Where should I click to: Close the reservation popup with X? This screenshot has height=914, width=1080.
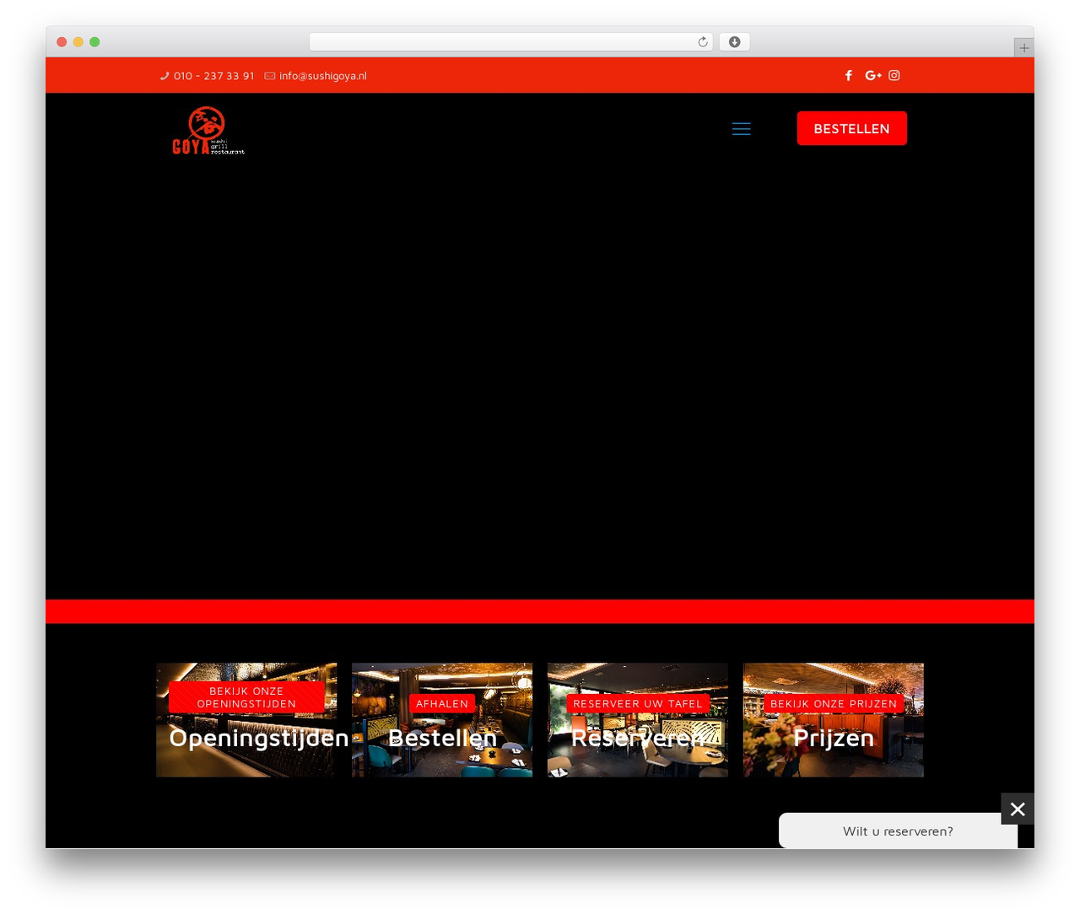click(x=1018, y=809)
